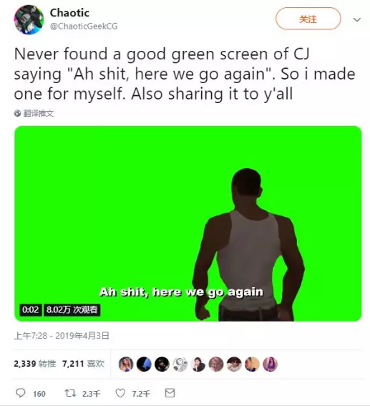
Task: Share tweet via envelope message icon
Action: click(x=170, y=393)
